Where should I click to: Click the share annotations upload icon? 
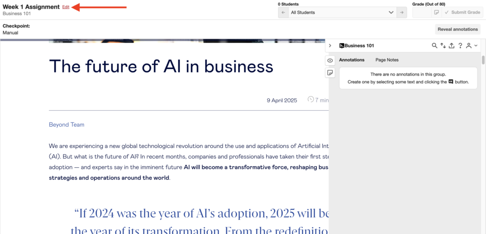point(452,46)
